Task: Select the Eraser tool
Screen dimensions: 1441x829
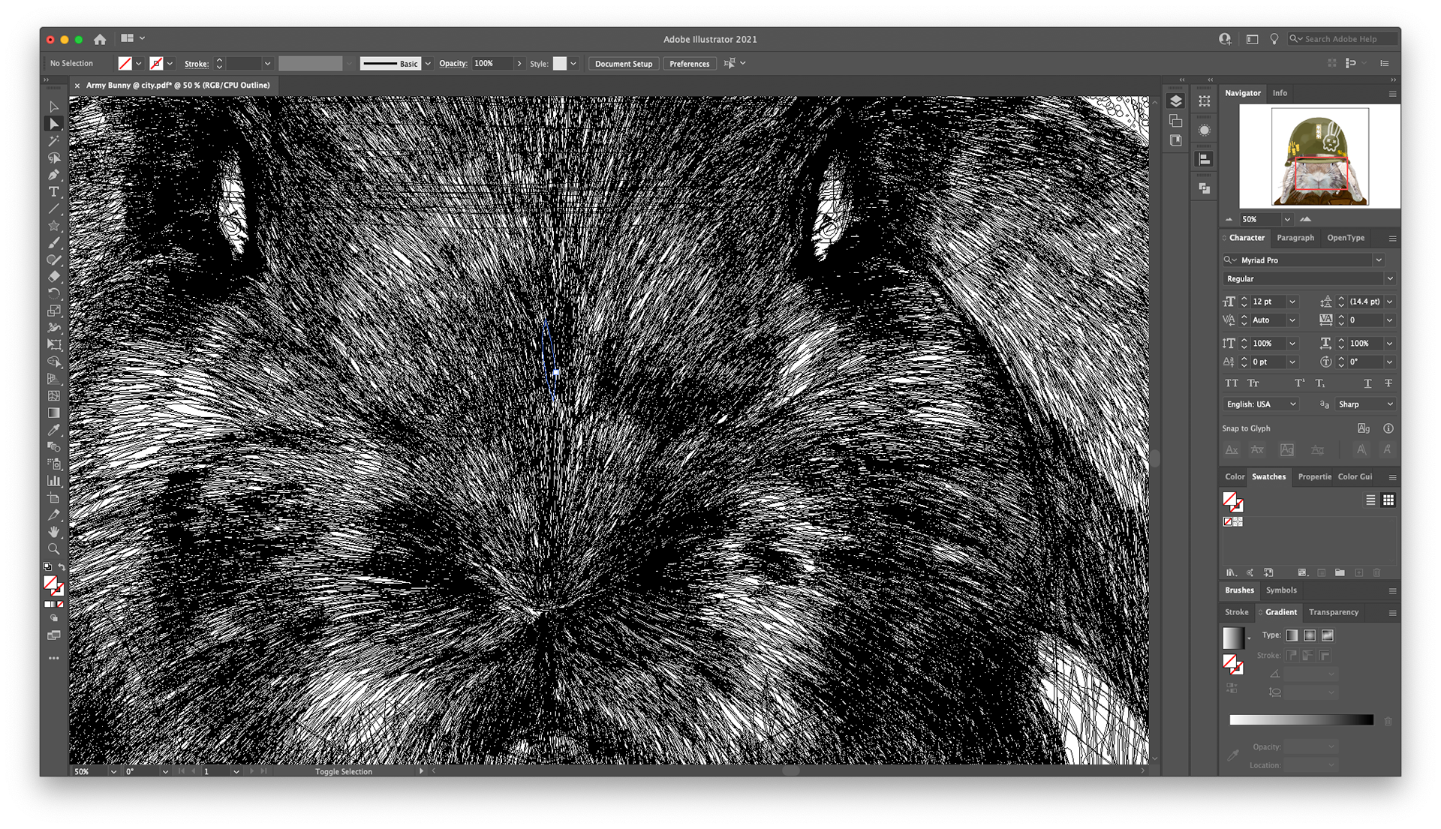Action: [x=54, y=277]
